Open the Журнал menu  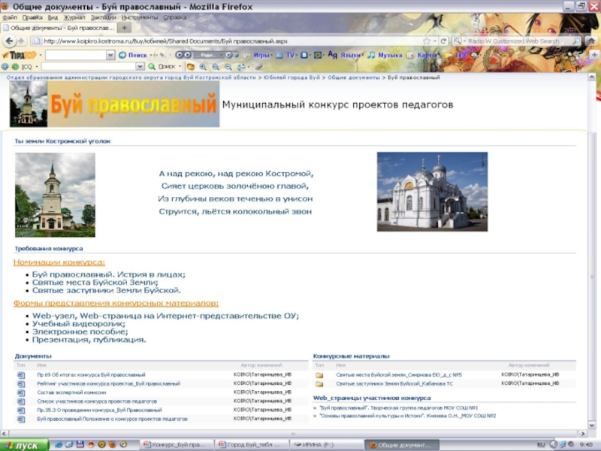click(74, 17)
